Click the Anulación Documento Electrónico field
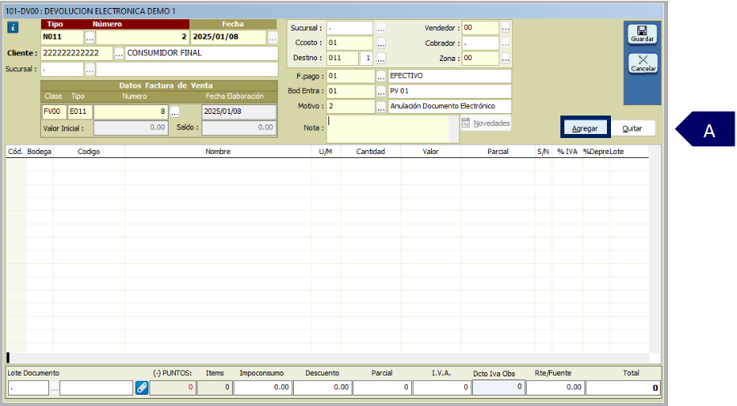 point(450,107)
